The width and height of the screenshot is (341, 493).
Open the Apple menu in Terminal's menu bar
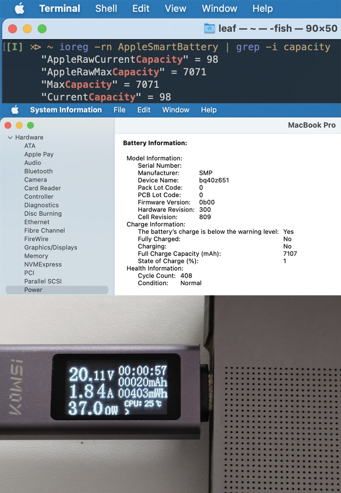tap(19, 9)
